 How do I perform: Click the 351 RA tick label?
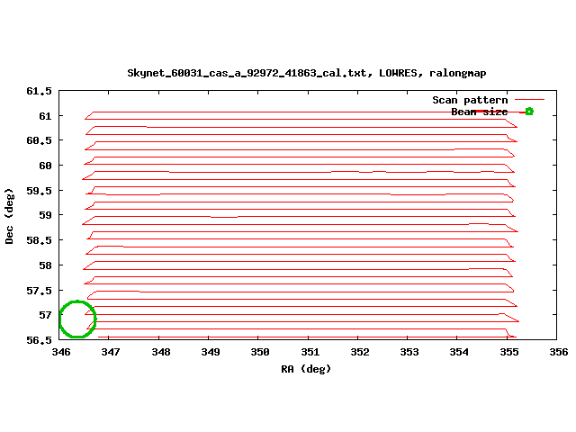pyautogui.click(x=310, y=352)
